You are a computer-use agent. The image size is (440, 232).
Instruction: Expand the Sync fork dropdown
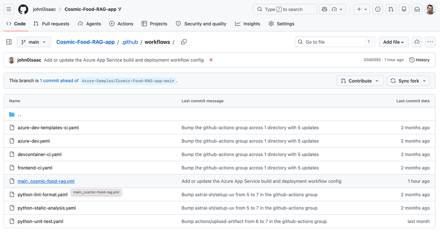(x=408, y=81)
